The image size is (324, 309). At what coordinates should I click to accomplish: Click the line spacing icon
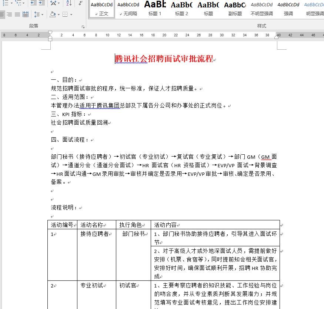click(x=37, y=14)
